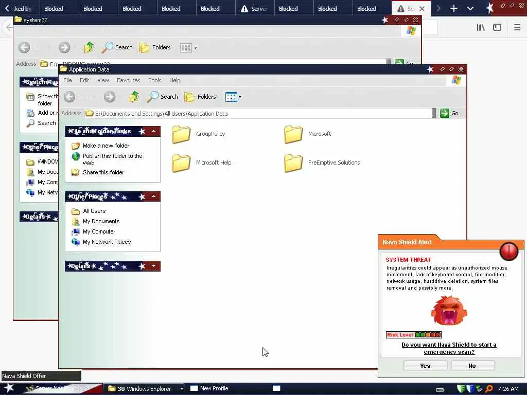Open Favorites menu in Application Data
The image size is (527, 395).
click(128, 80)
